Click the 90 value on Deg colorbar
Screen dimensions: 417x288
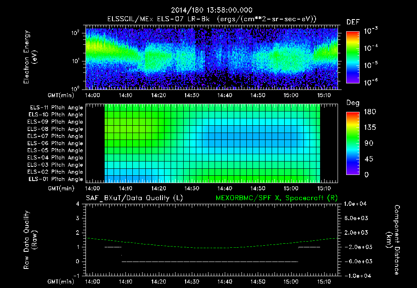[369, 143]
